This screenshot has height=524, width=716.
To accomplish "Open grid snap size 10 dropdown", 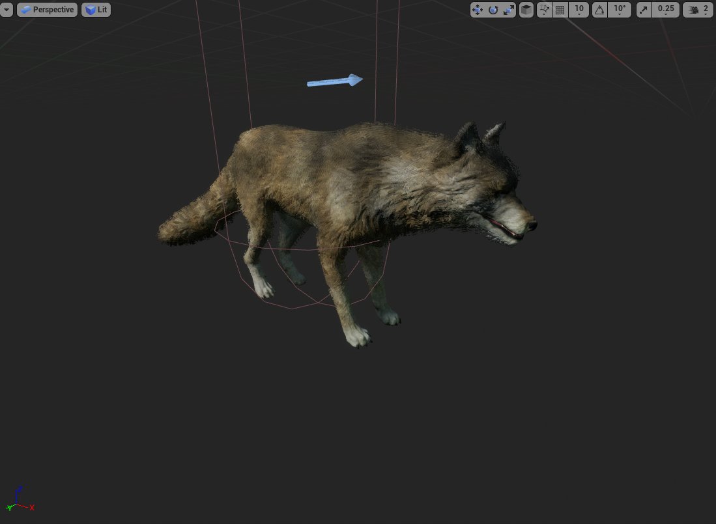I will point(579,10).
